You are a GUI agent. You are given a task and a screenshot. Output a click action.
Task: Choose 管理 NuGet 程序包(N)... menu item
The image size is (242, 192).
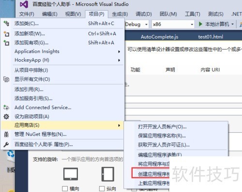[62, 134]
